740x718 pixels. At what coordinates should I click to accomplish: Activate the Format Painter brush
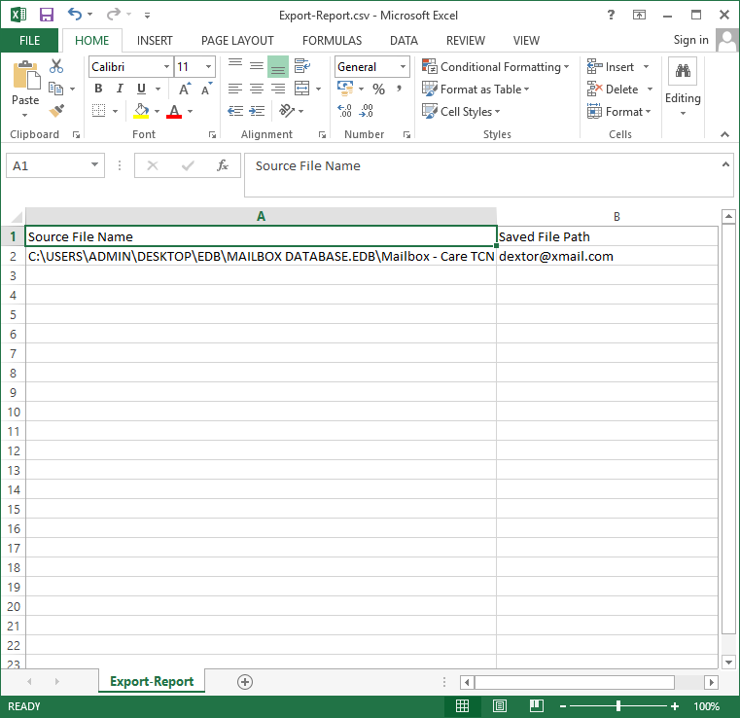pyautogui.click(x=56, y=111)
